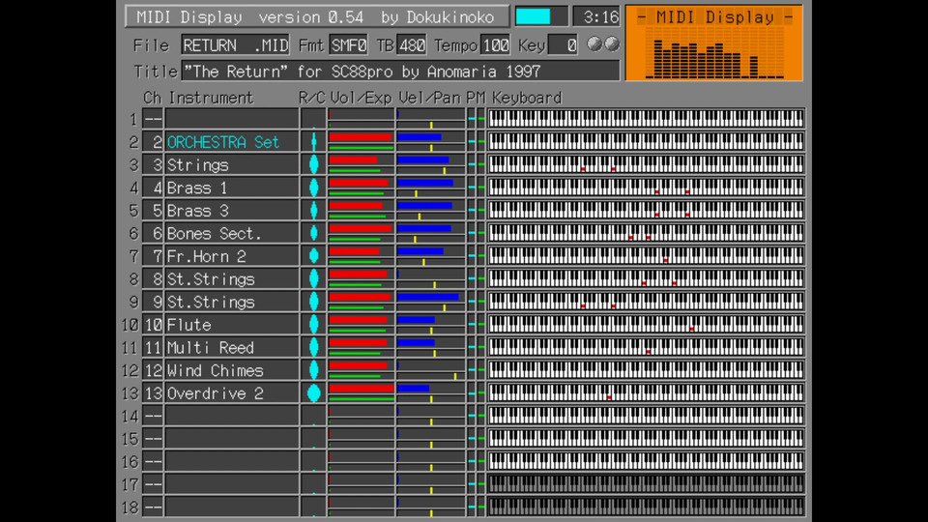Screen dimensions: 928x522
Task: Click the reverb/chorus indicator on the Flute channel
Action: [x=313, y=325]
